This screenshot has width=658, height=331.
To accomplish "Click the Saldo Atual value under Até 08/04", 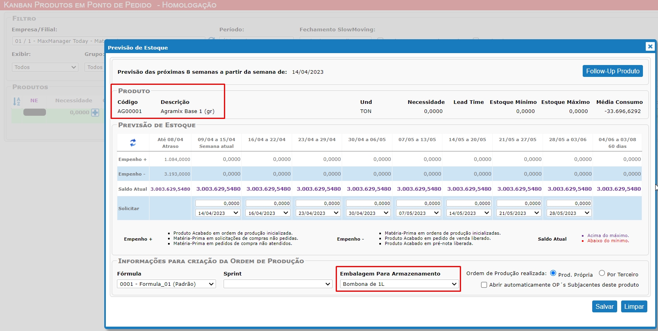I will coord(170,189).
